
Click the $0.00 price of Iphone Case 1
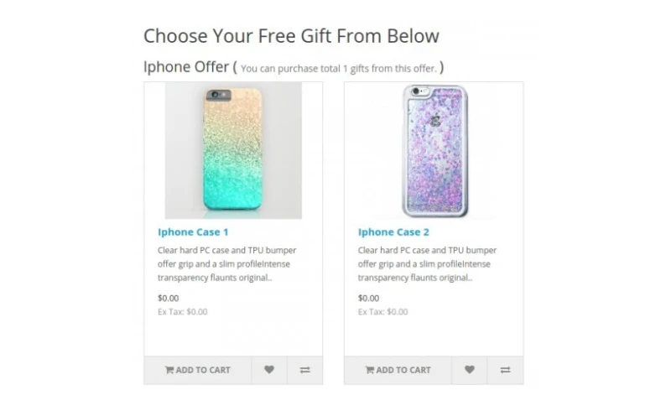[x=168, y=298]
